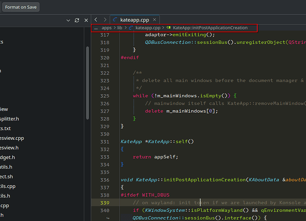The width and height of the screenshot is (306, 221).
Task: Go forward using the right arrow navigation icon
Action: pyautogui.click(x=105, y=20)
